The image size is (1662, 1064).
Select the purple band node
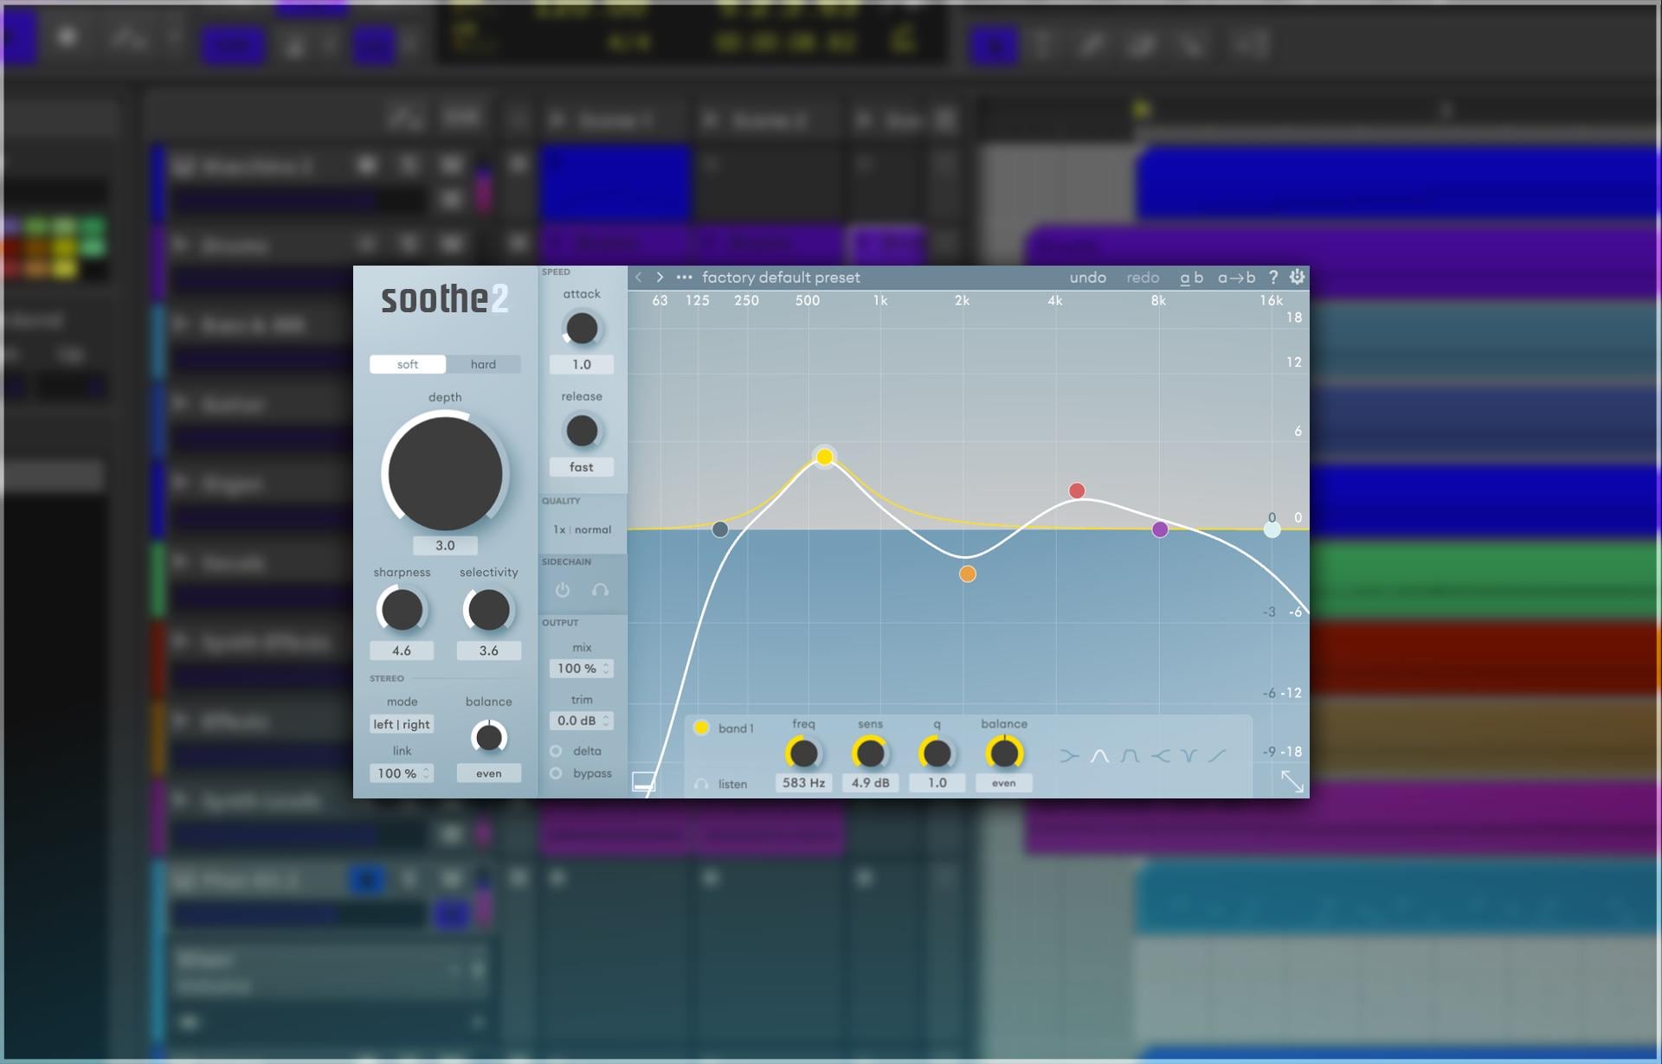(x=1160, y=529)
